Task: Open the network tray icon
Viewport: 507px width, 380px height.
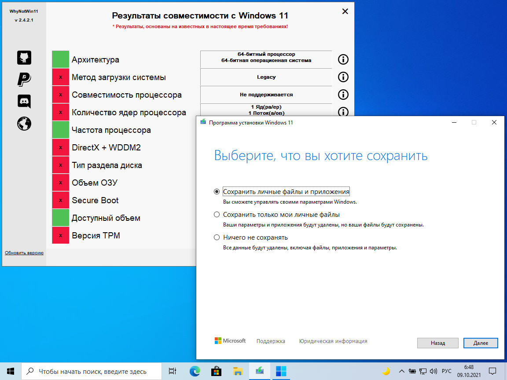Action: [422, 371]
